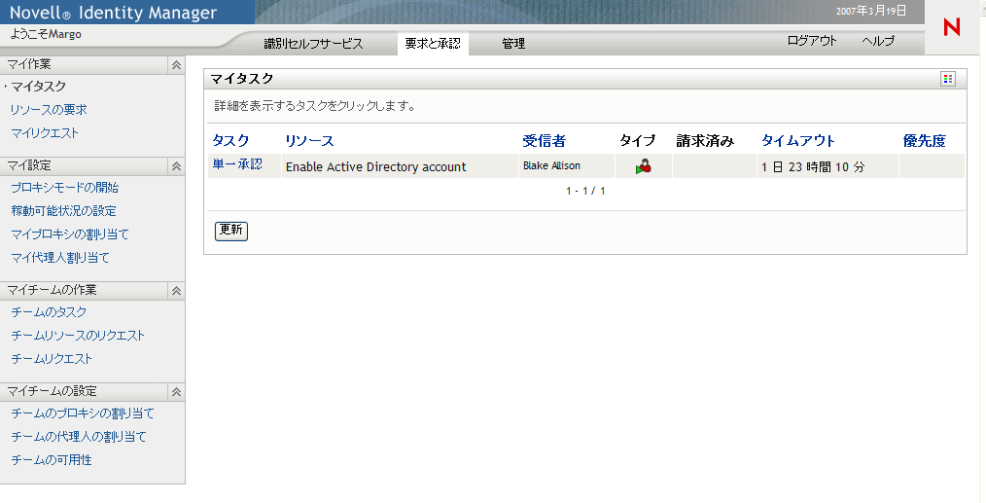Click the Novell N logo icon
Screen dimensions: 986x503
click(951, 27)
